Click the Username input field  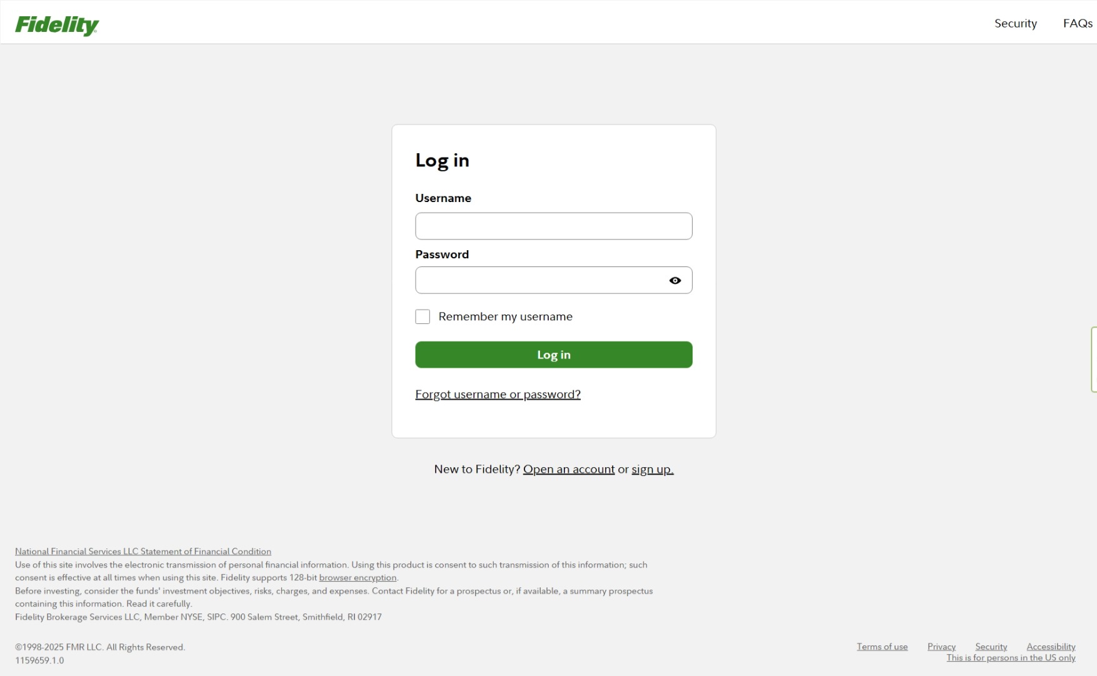click(x=554, y=226)
